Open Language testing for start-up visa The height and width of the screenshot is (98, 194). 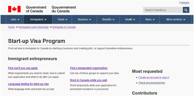(x=28, y=84)
